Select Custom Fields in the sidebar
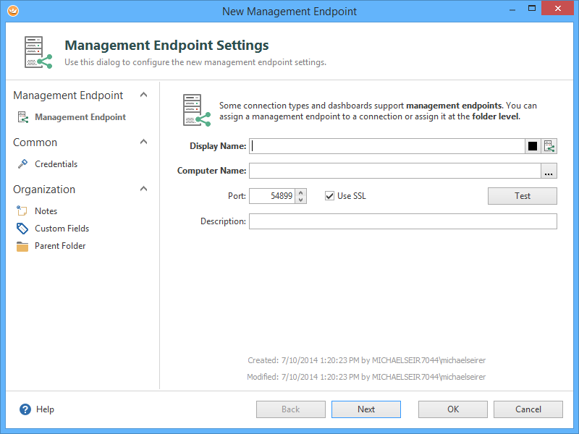 (62, 229)
